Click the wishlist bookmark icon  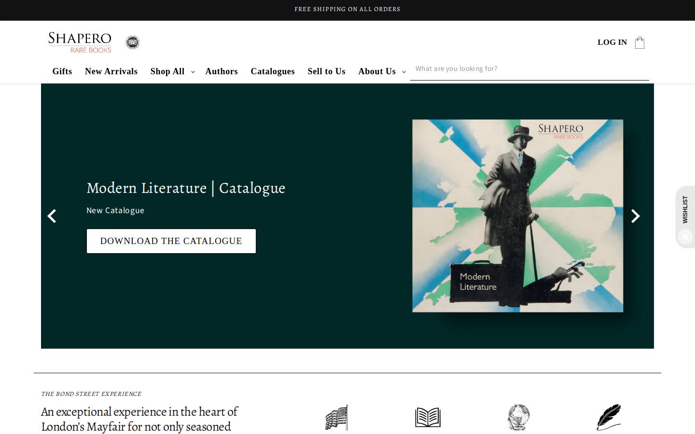pos(685,237)
